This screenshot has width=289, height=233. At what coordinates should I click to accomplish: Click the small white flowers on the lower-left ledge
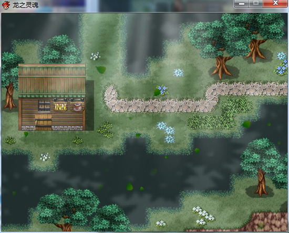click(45, 157)
